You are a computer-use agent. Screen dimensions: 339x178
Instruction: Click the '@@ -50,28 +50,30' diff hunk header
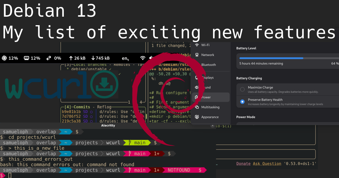(171, 74)
